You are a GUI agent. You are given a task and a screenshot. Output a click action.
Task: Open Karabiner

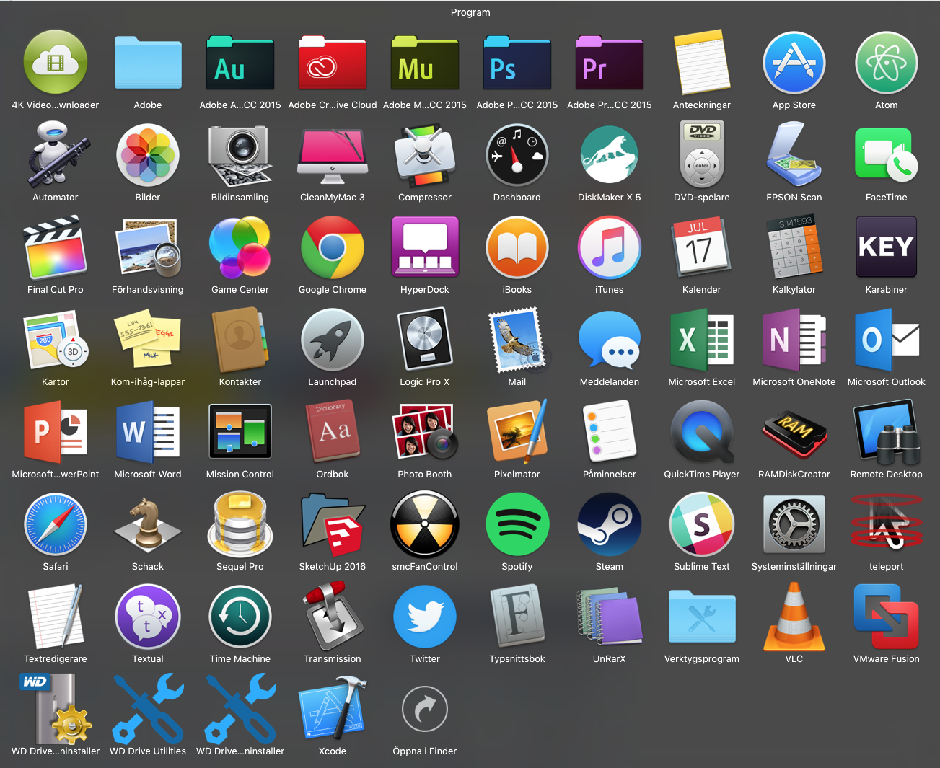pyautogui.click(x=887, y=247)
